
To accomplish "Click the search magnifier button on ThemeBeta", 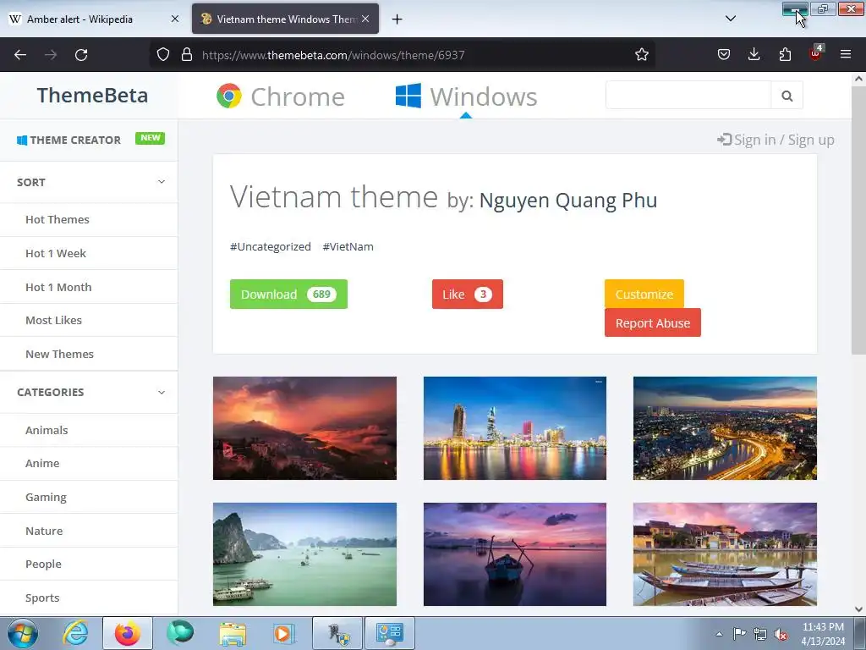I will point(787,96).
